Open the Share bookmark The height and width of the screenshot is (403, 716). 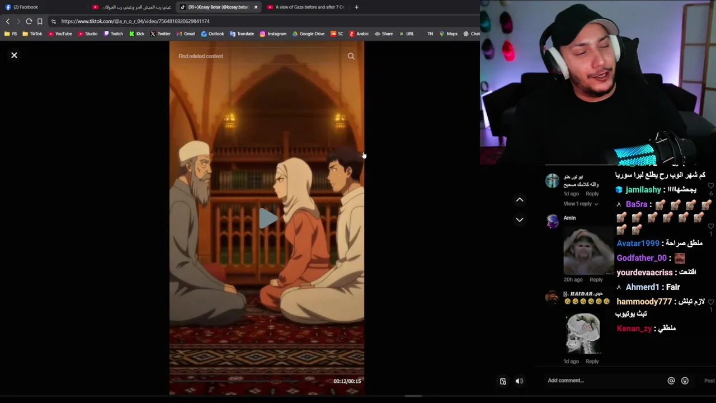pos(383,34)
